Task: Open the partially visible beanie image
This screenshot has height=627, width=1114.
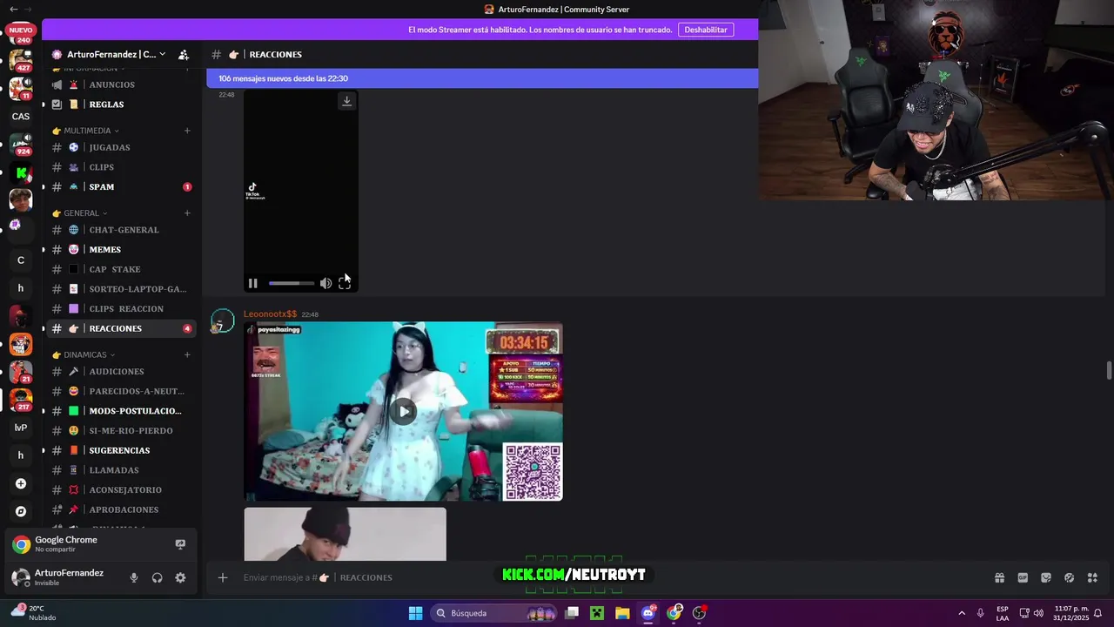Action: pyautogui.click(x=345, y=534)
